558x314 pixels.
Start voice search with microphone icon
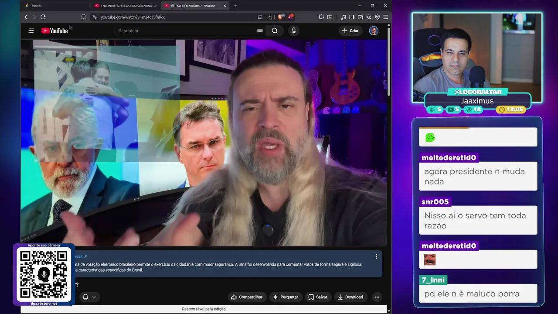tap(294, 31)
